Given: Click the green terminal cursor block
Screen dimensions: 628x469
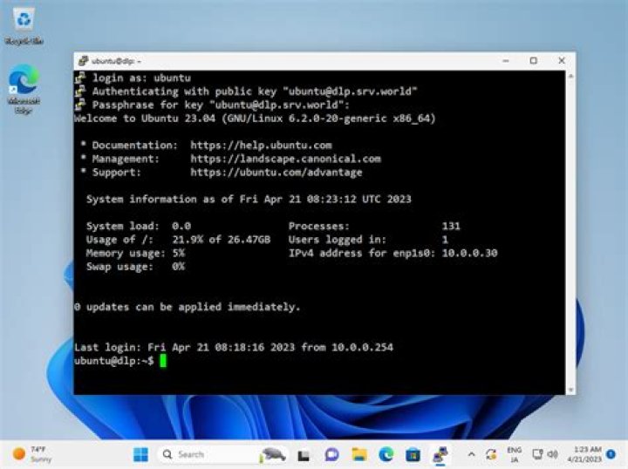Looking at the screenshot, I should (x=163, y=361).
